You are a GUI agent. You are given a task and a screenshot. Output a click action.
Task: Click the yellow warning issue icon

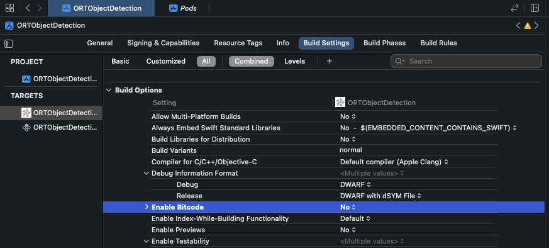[527, 26]
